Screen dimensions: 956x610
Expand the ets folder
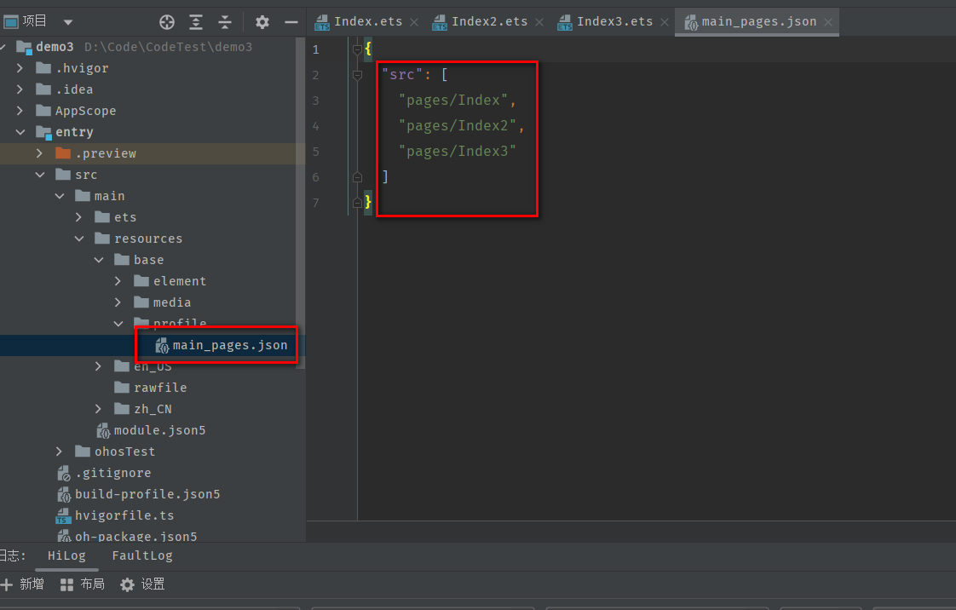coord(78,217)
